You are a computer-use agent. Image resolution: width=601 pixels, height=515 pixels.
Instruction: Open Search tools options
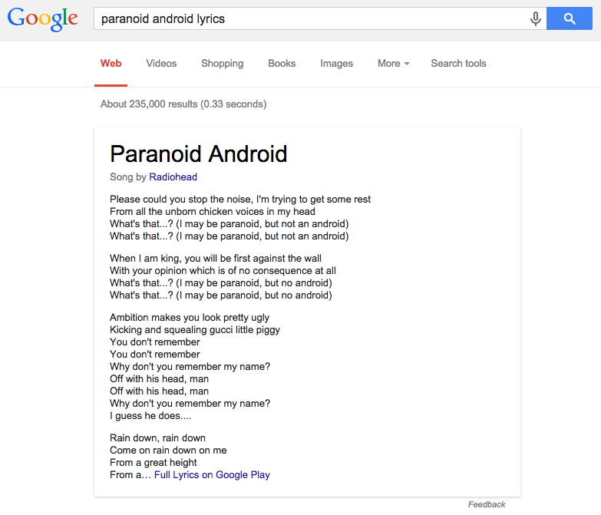click(458, 64)
